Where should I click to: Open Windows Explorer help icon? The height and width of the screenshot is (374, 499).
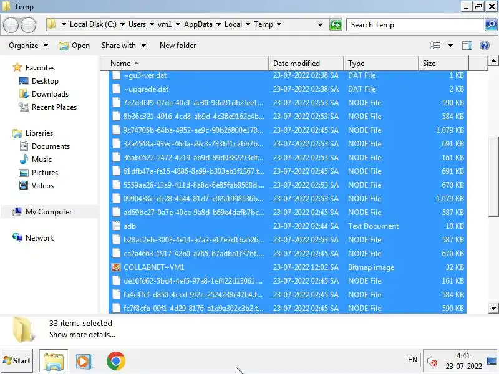(485, 46)
